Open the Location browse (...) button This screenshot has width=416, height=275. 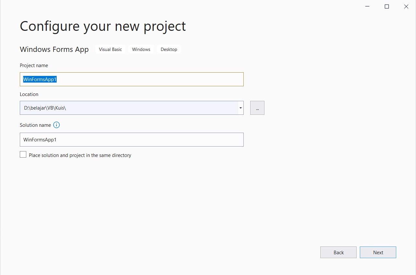[257, 108]
